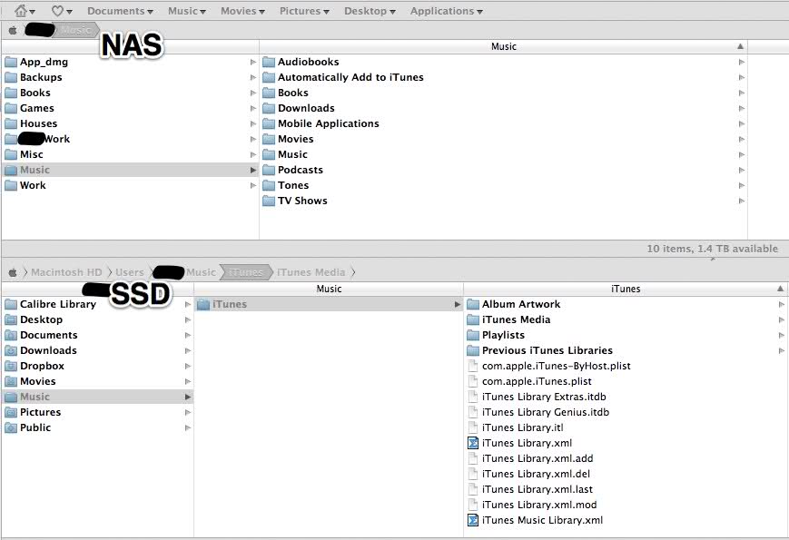Screen dimensions: 789x540
Task: Click the iTunes column header in the SSD pane
Action: tap(626, 289)
